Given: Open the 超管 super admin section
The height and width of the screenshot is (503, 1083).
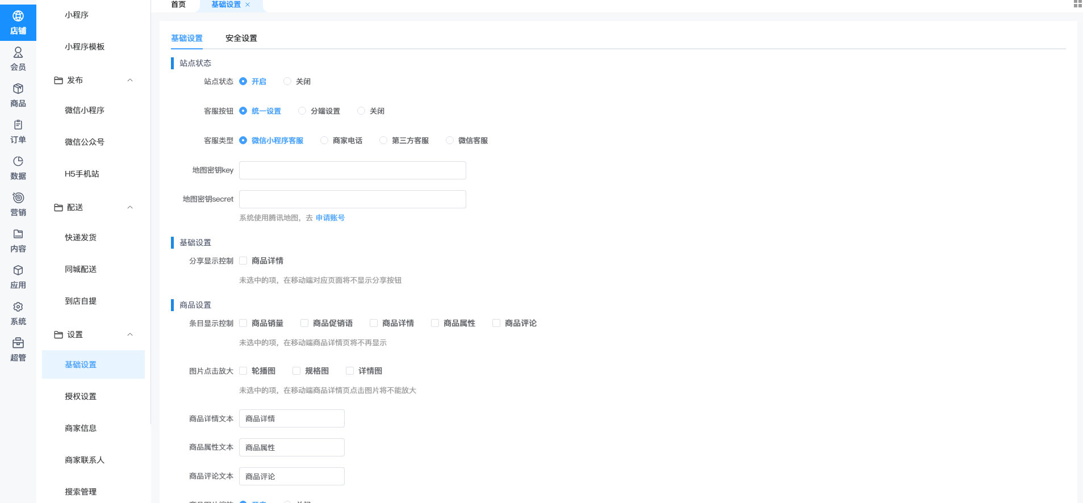Looking at the screenshot, I should click(18, 350).
